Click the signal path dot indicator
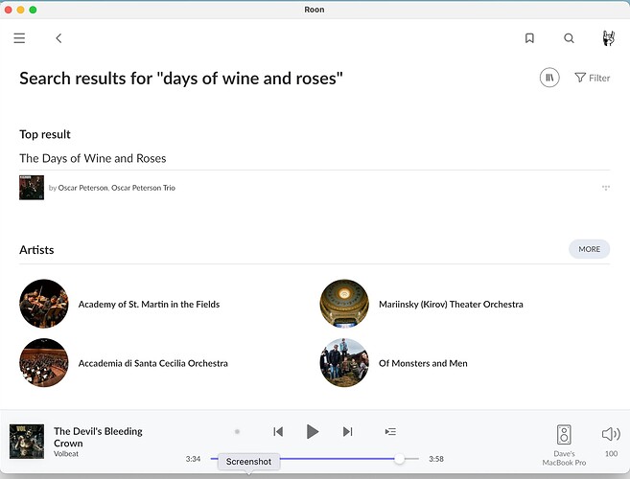The width and height of the screenshot is (630, 479). click(237, 432)
